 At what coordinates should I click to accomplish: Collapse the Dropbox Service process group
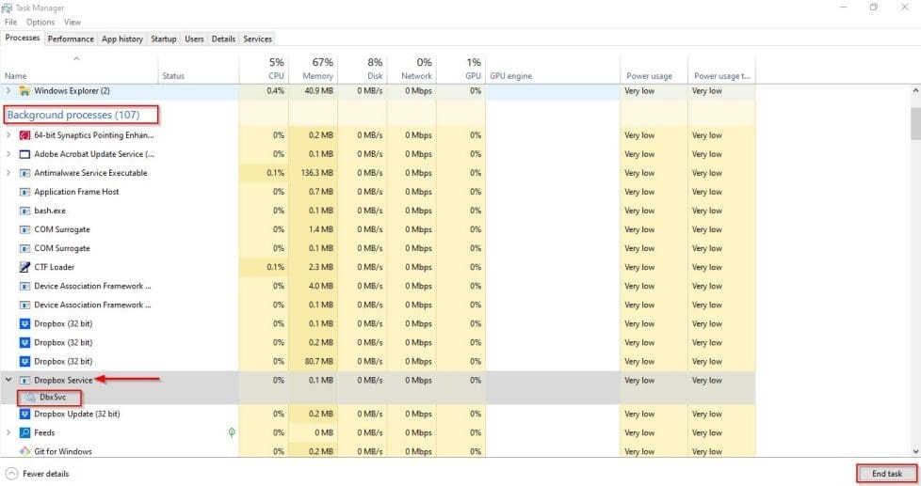[9, 380]
